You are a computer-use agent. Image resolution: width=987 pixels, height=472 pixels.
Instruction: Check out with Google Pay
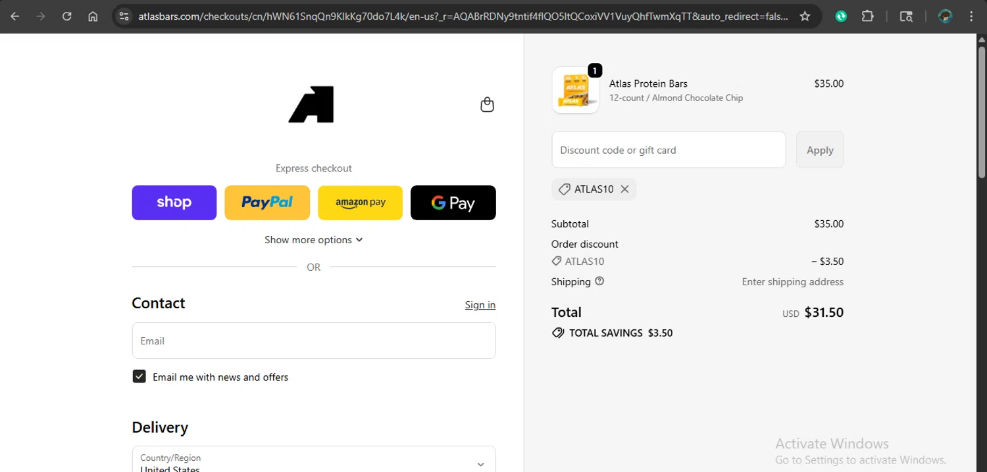(x=453, y=202)
